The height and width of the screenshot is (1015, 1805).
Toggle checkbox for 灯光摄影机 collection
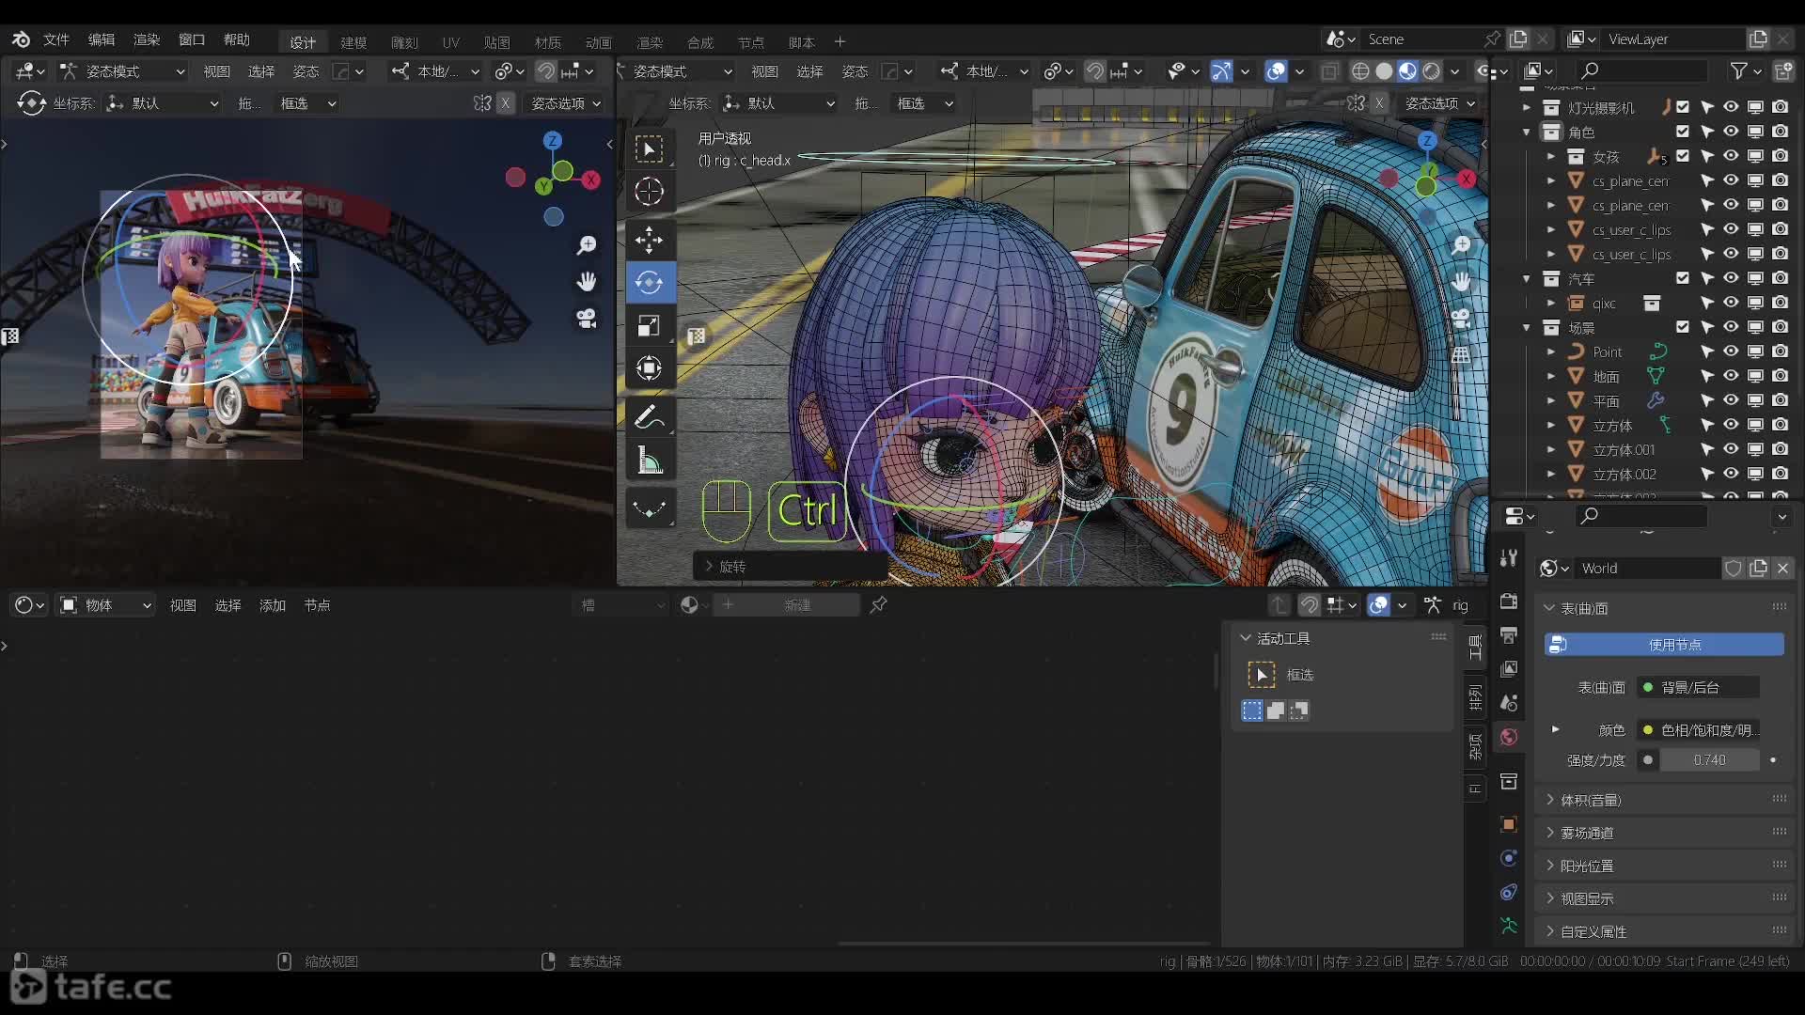(x=1682, y=107)
